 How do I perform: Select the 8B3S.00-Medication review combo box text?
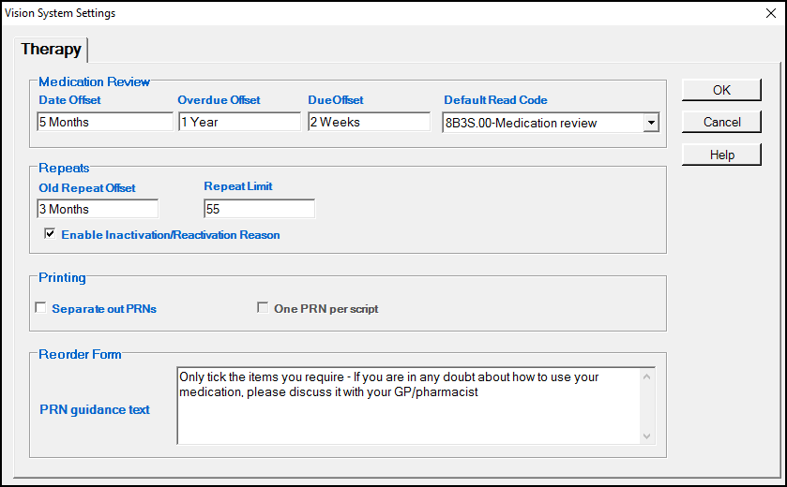541,123
